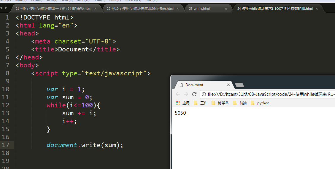Click the browser back arrow
335x169 pixels.
[x=178, y=94]
